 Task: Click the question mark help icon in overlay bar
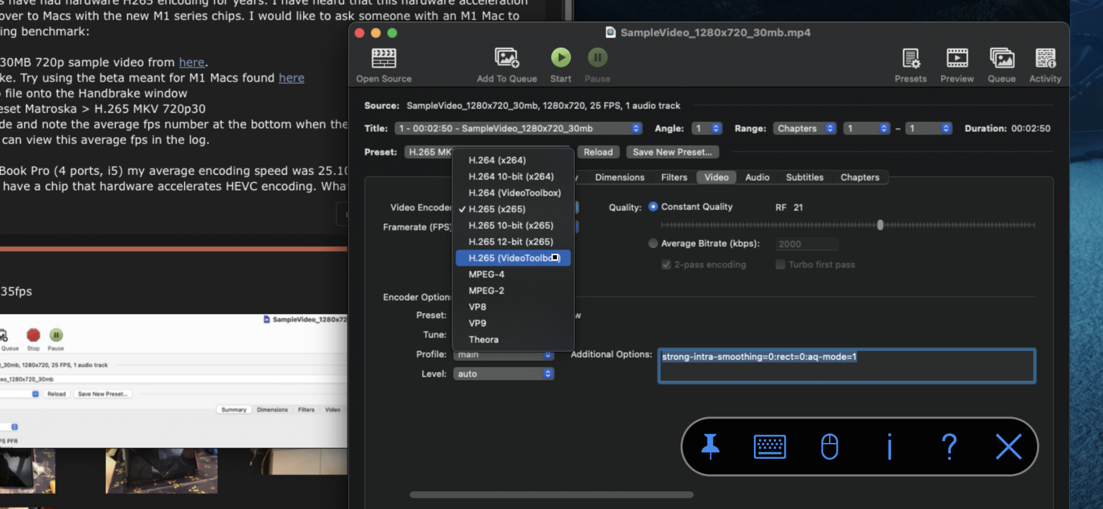click(949, 446)
